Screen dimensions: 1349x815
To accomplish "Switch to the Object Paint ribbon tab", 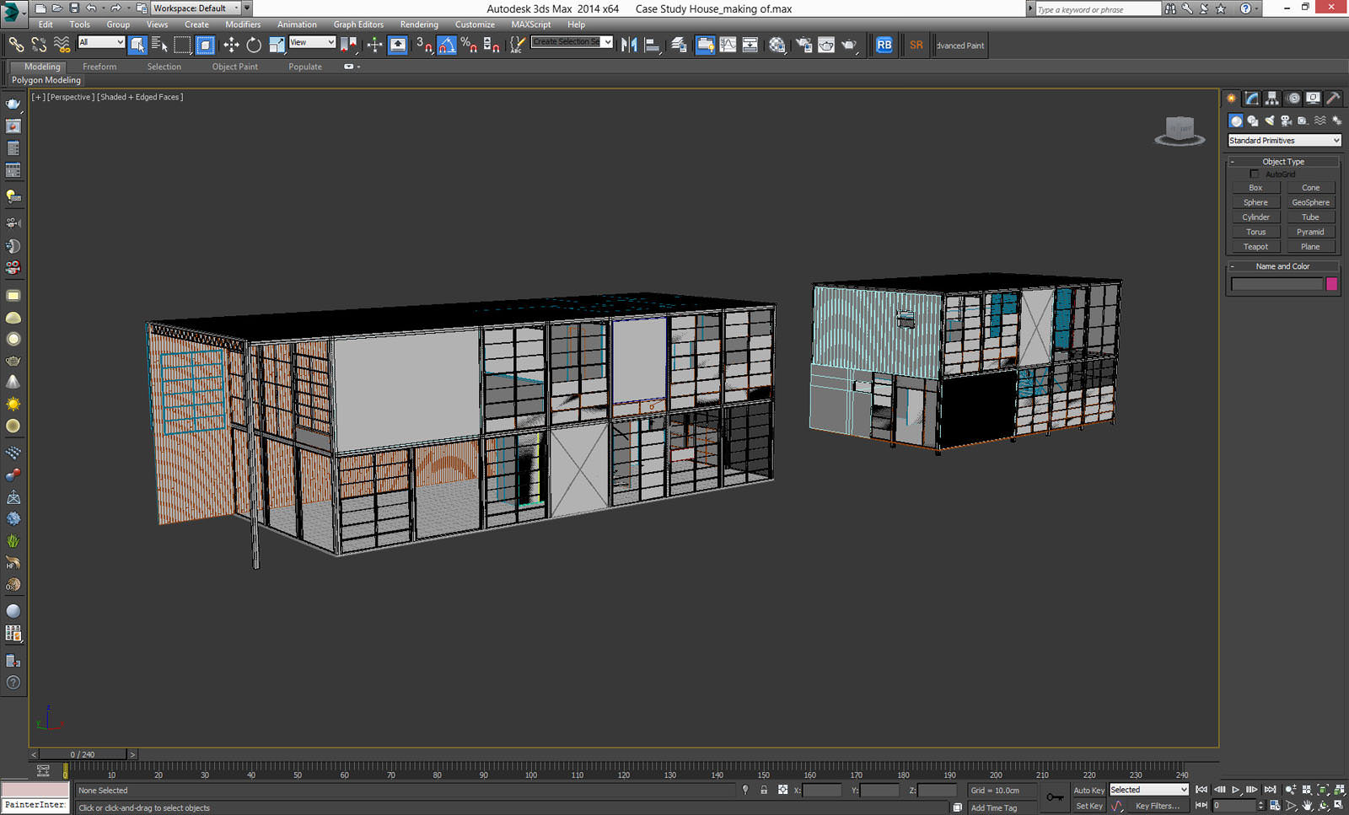I will [x=235, y=67].
